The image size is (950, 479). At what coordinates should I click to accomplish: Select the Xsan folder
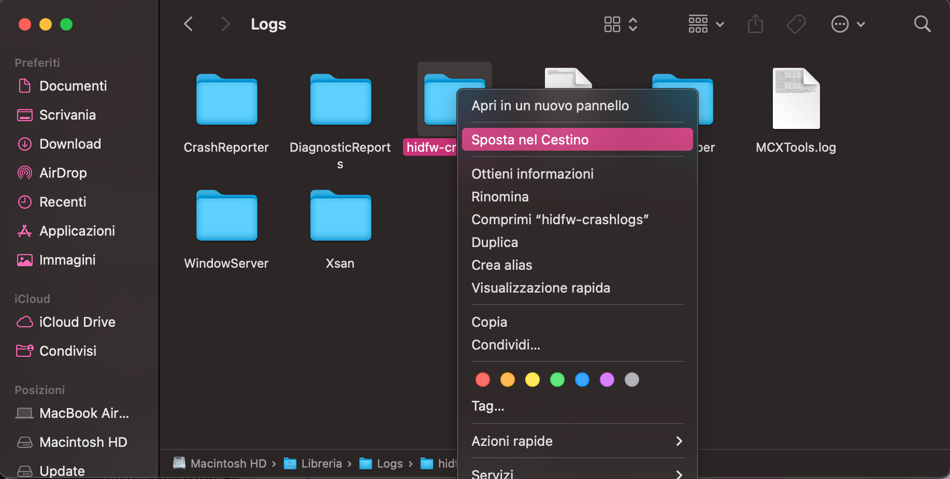point(340,217)
